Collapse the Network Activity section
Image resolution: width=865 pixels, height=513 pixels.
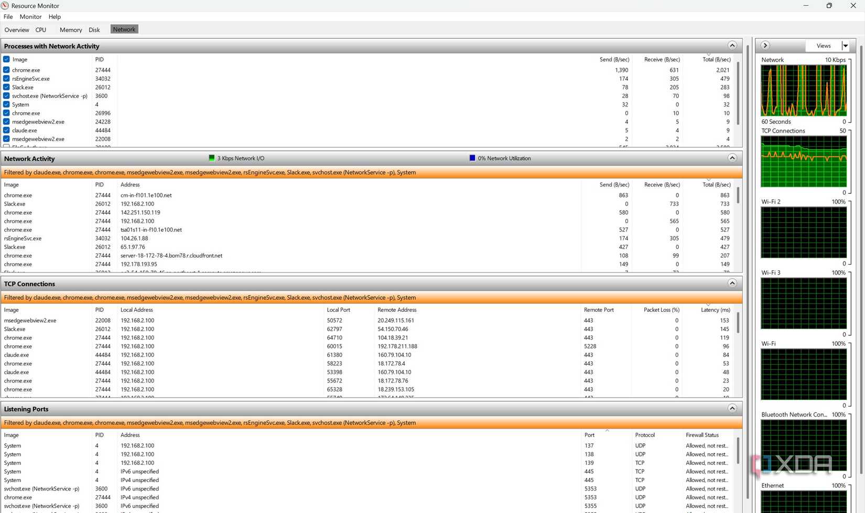[732, 158]
